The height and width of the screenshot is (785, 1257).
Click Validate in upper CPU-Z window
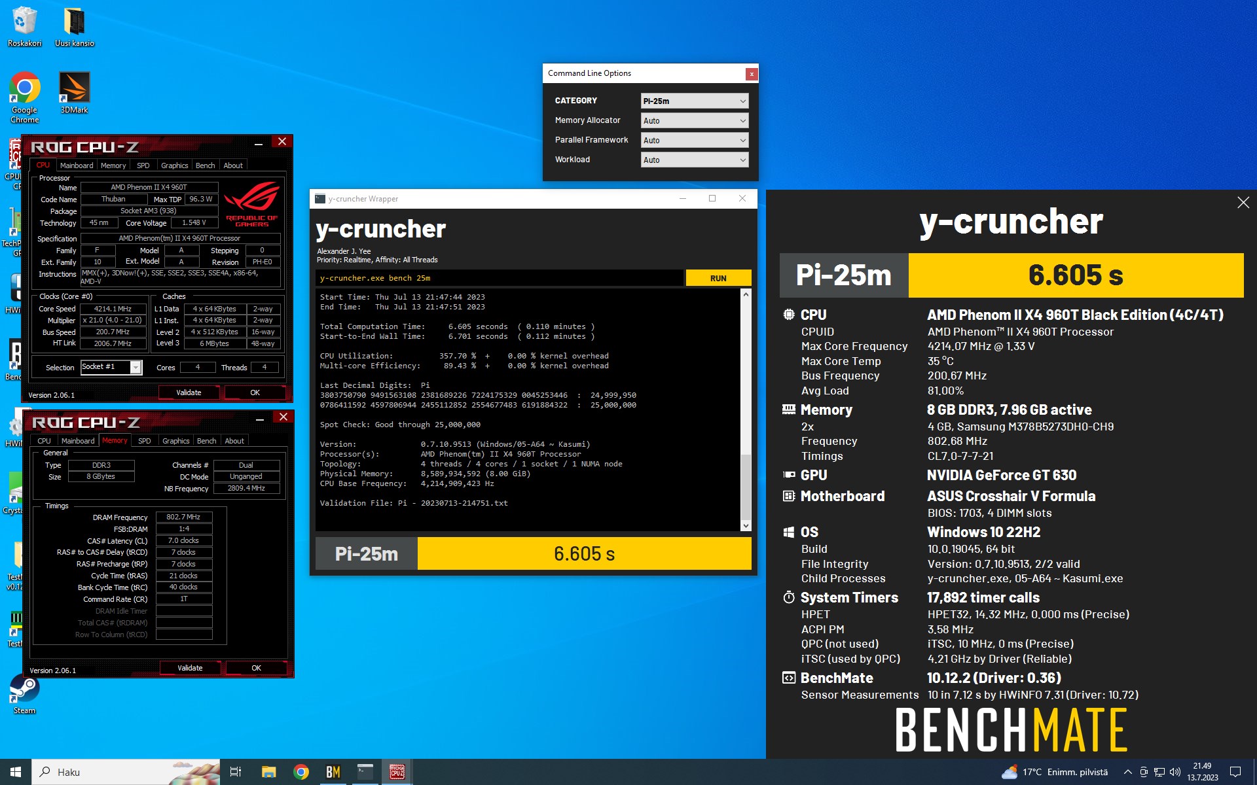click(189, 392)
